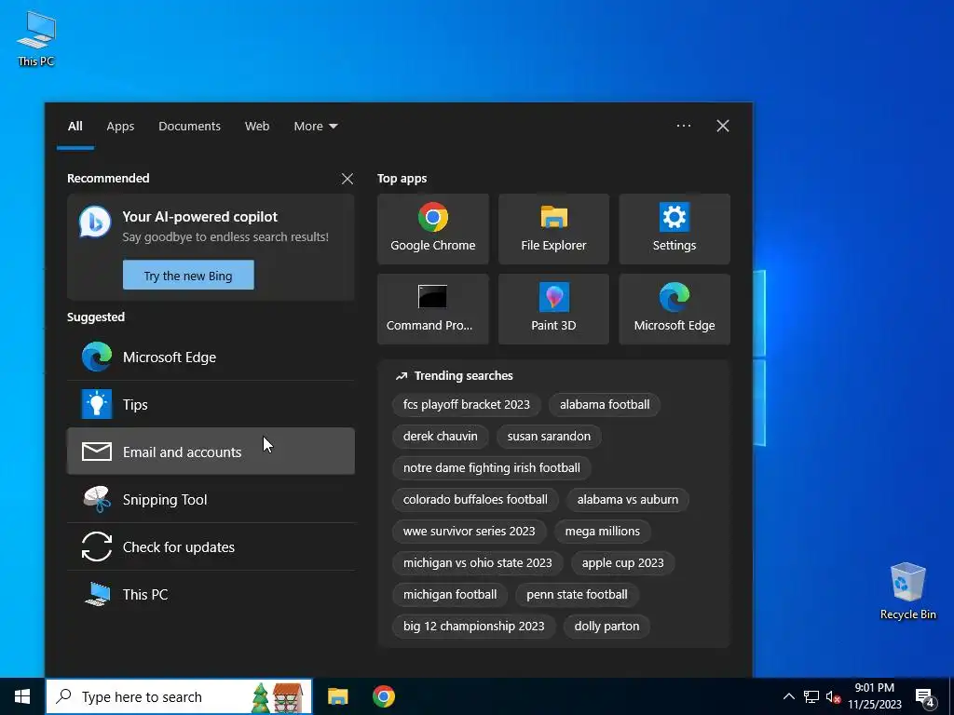
Task: Open the This PC desktop icon
Action: (36, 38)
